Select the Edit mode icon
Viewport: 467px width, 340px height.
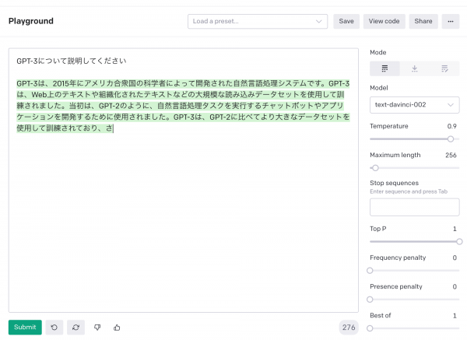444,68
